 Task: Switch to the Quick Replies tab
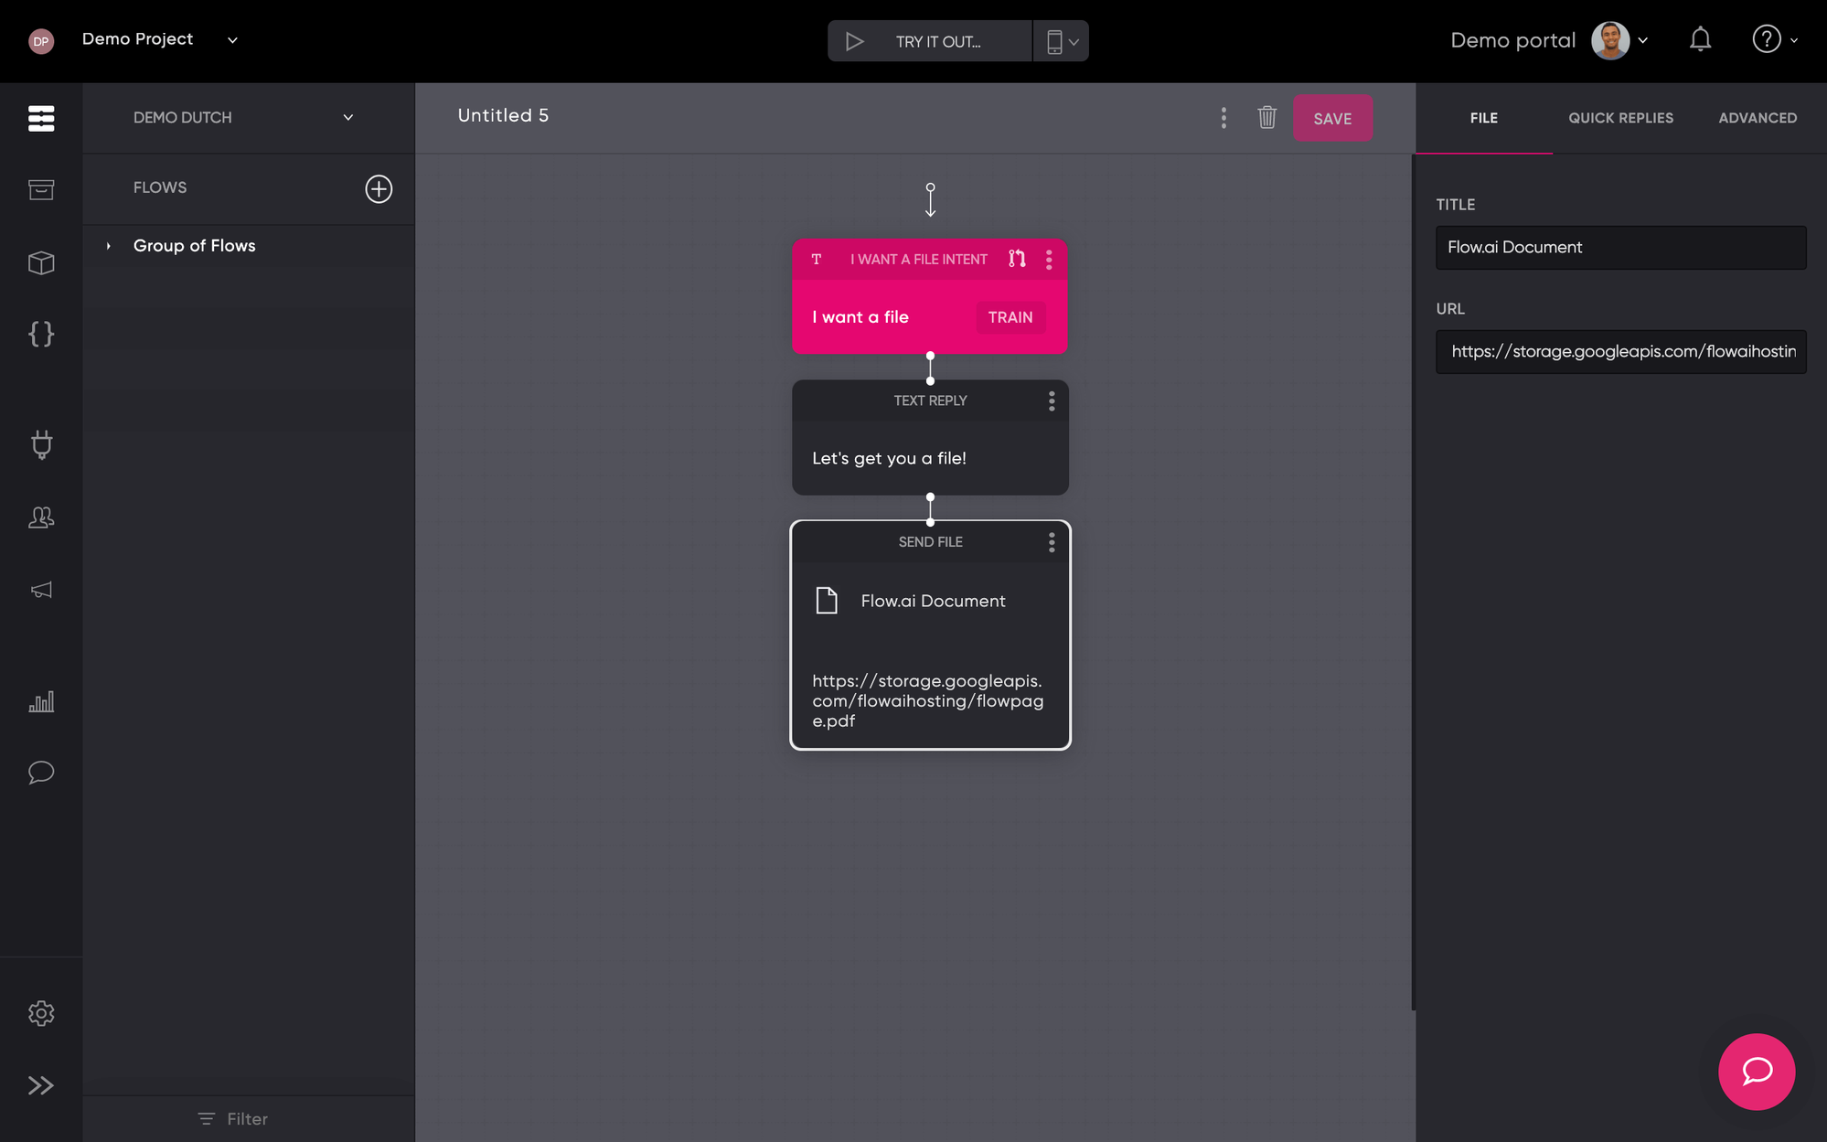pos(1620,118)
